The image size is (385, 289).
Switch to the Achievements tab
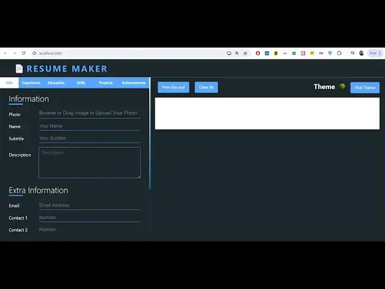pos(134,83)
